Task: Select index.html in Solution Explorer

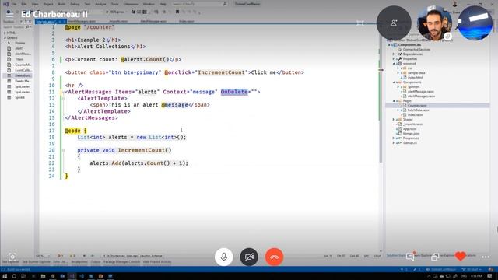Action: [x=415, y=78]
